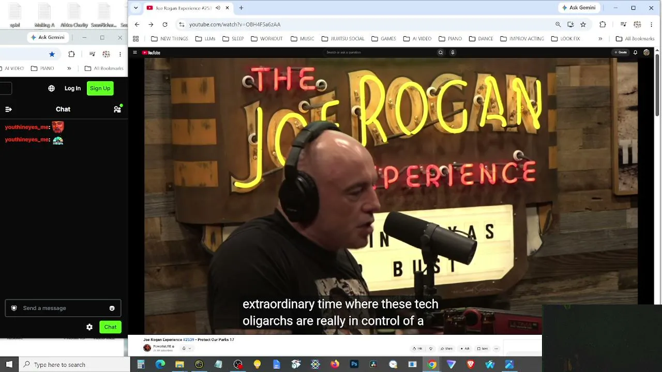Collapse the chat panel arrow icon
Image resolution: width=662 pixels, height=372 pixels.
point(8,109)
